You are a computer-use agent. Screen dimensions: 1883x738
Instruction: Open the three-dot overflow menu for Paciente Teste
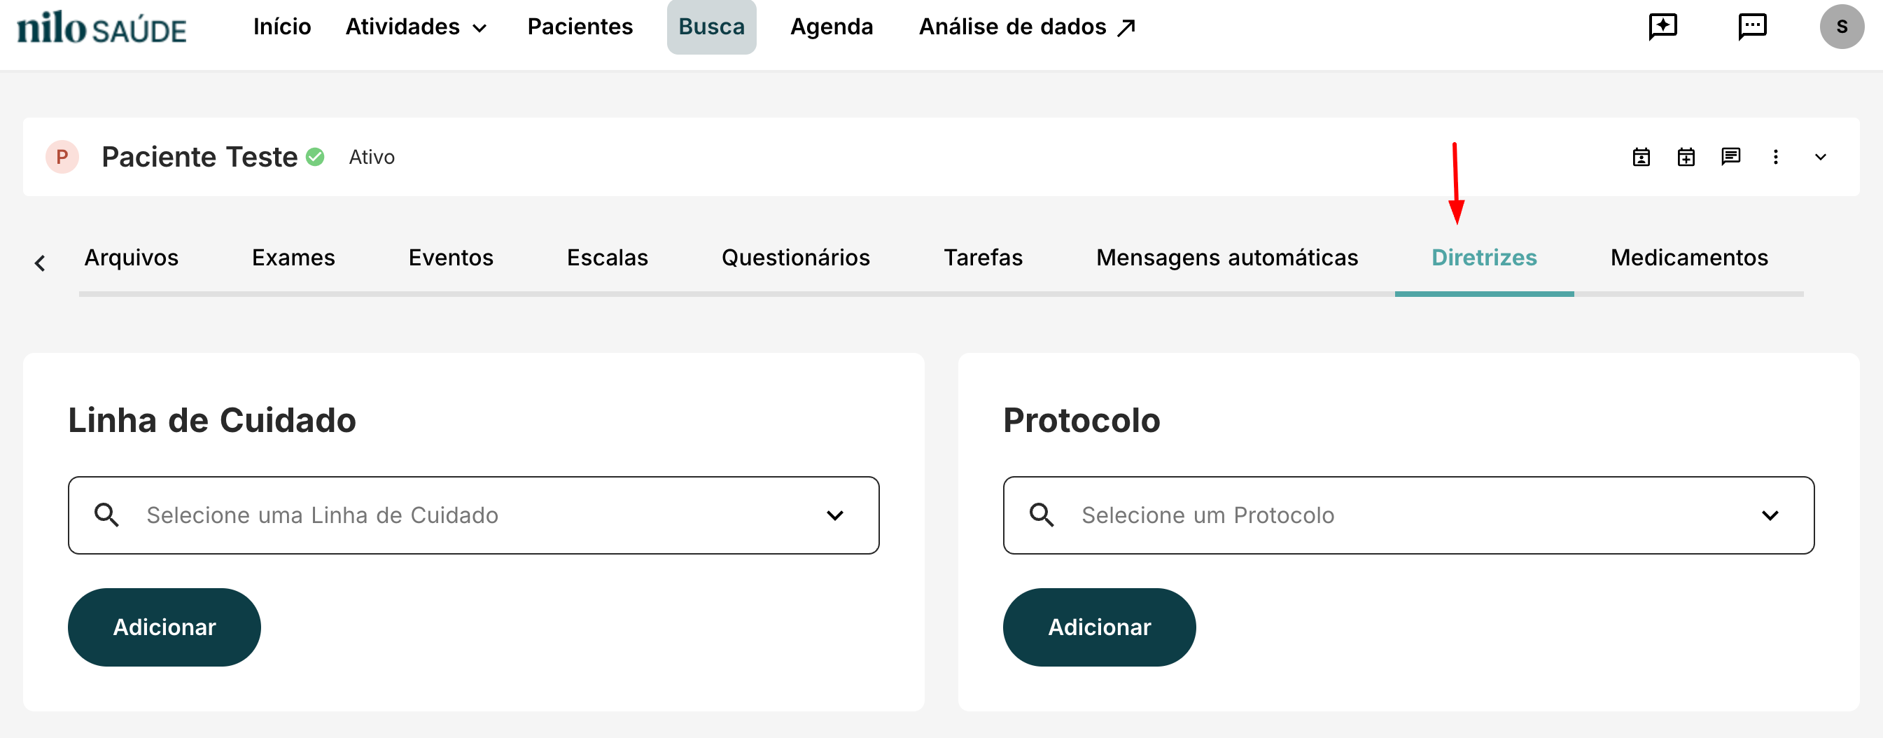pyautogui.click(x=1775, y=158)
